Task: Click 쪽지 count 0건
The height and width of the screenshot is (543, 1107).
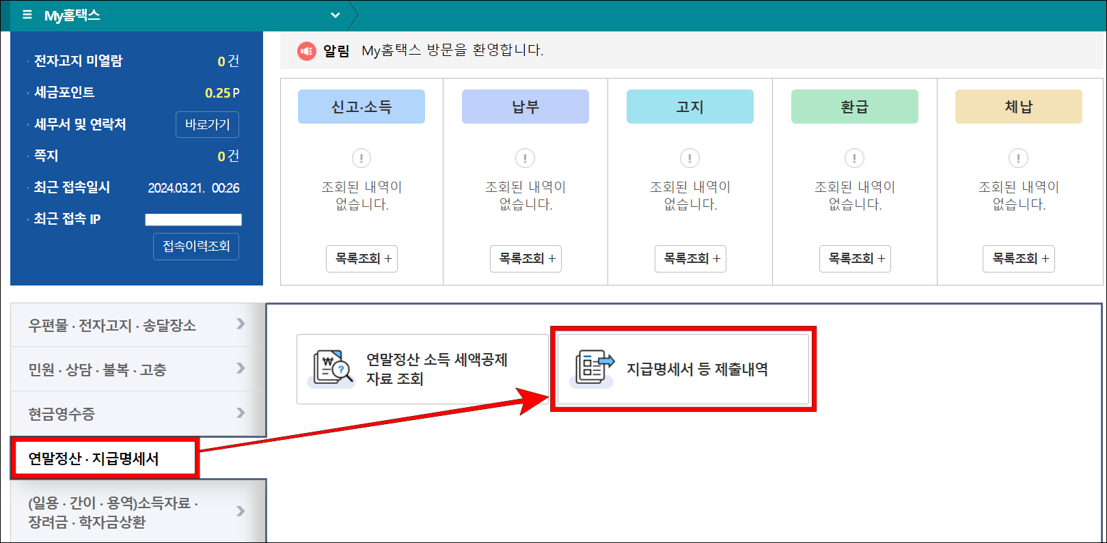Action: coord(228,156)
